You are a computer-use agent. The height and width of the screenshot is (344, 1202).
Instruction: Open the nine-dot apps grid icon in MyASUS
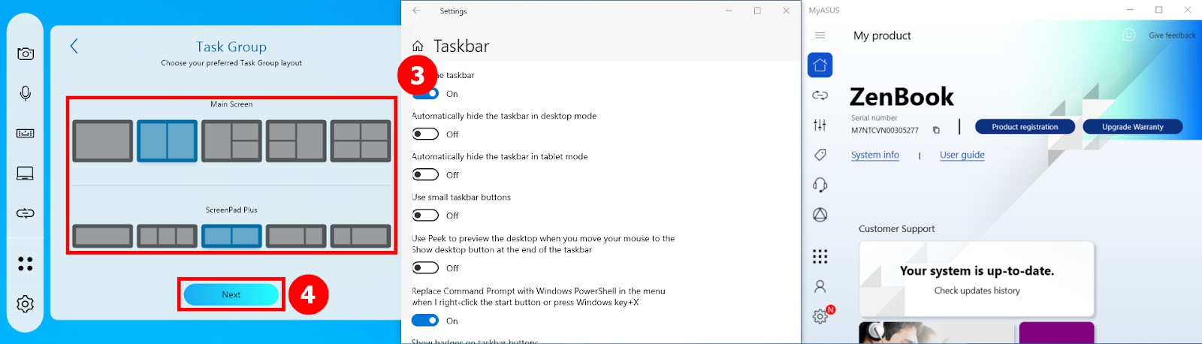[x=820, y=256]
